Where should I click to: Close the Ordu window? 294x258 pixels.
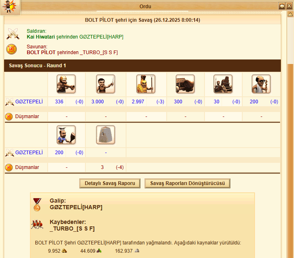coord(289,6)
